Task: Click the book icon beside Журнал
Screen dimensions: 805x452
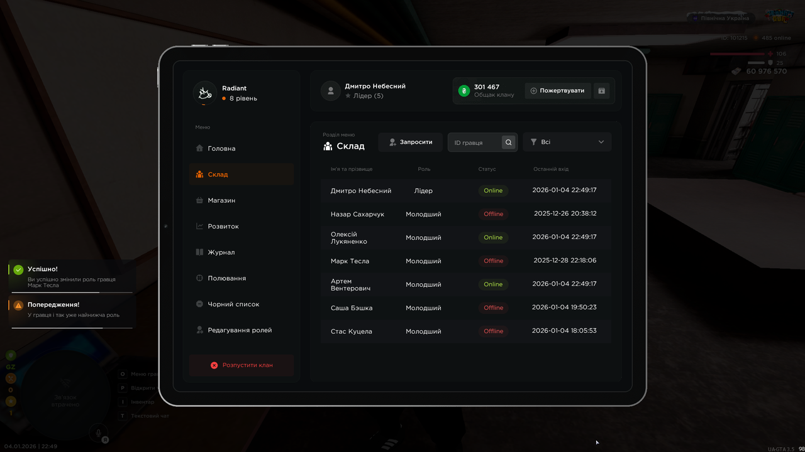Action: pyautogui.click(x=199, y=252)
